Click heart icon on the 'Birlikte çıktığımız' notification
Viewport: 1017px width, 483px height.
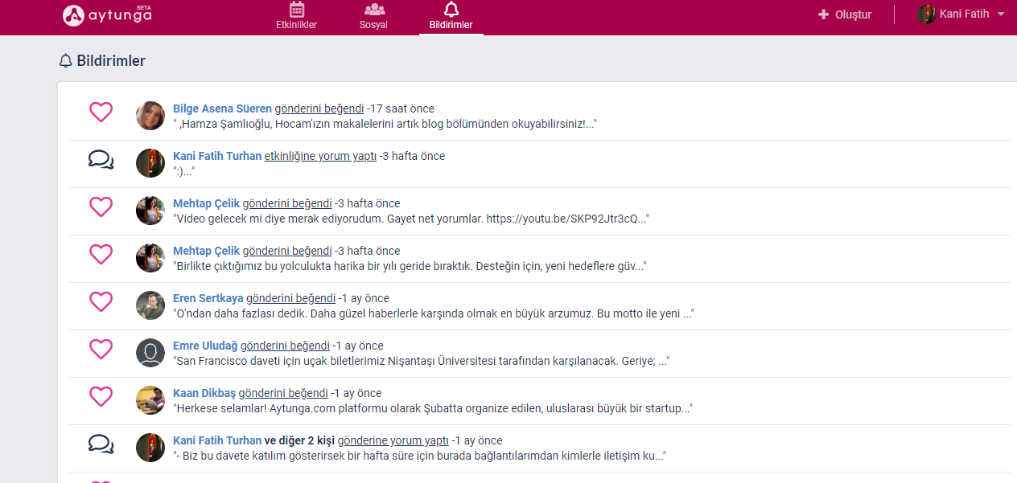click(x=101, y=255)
